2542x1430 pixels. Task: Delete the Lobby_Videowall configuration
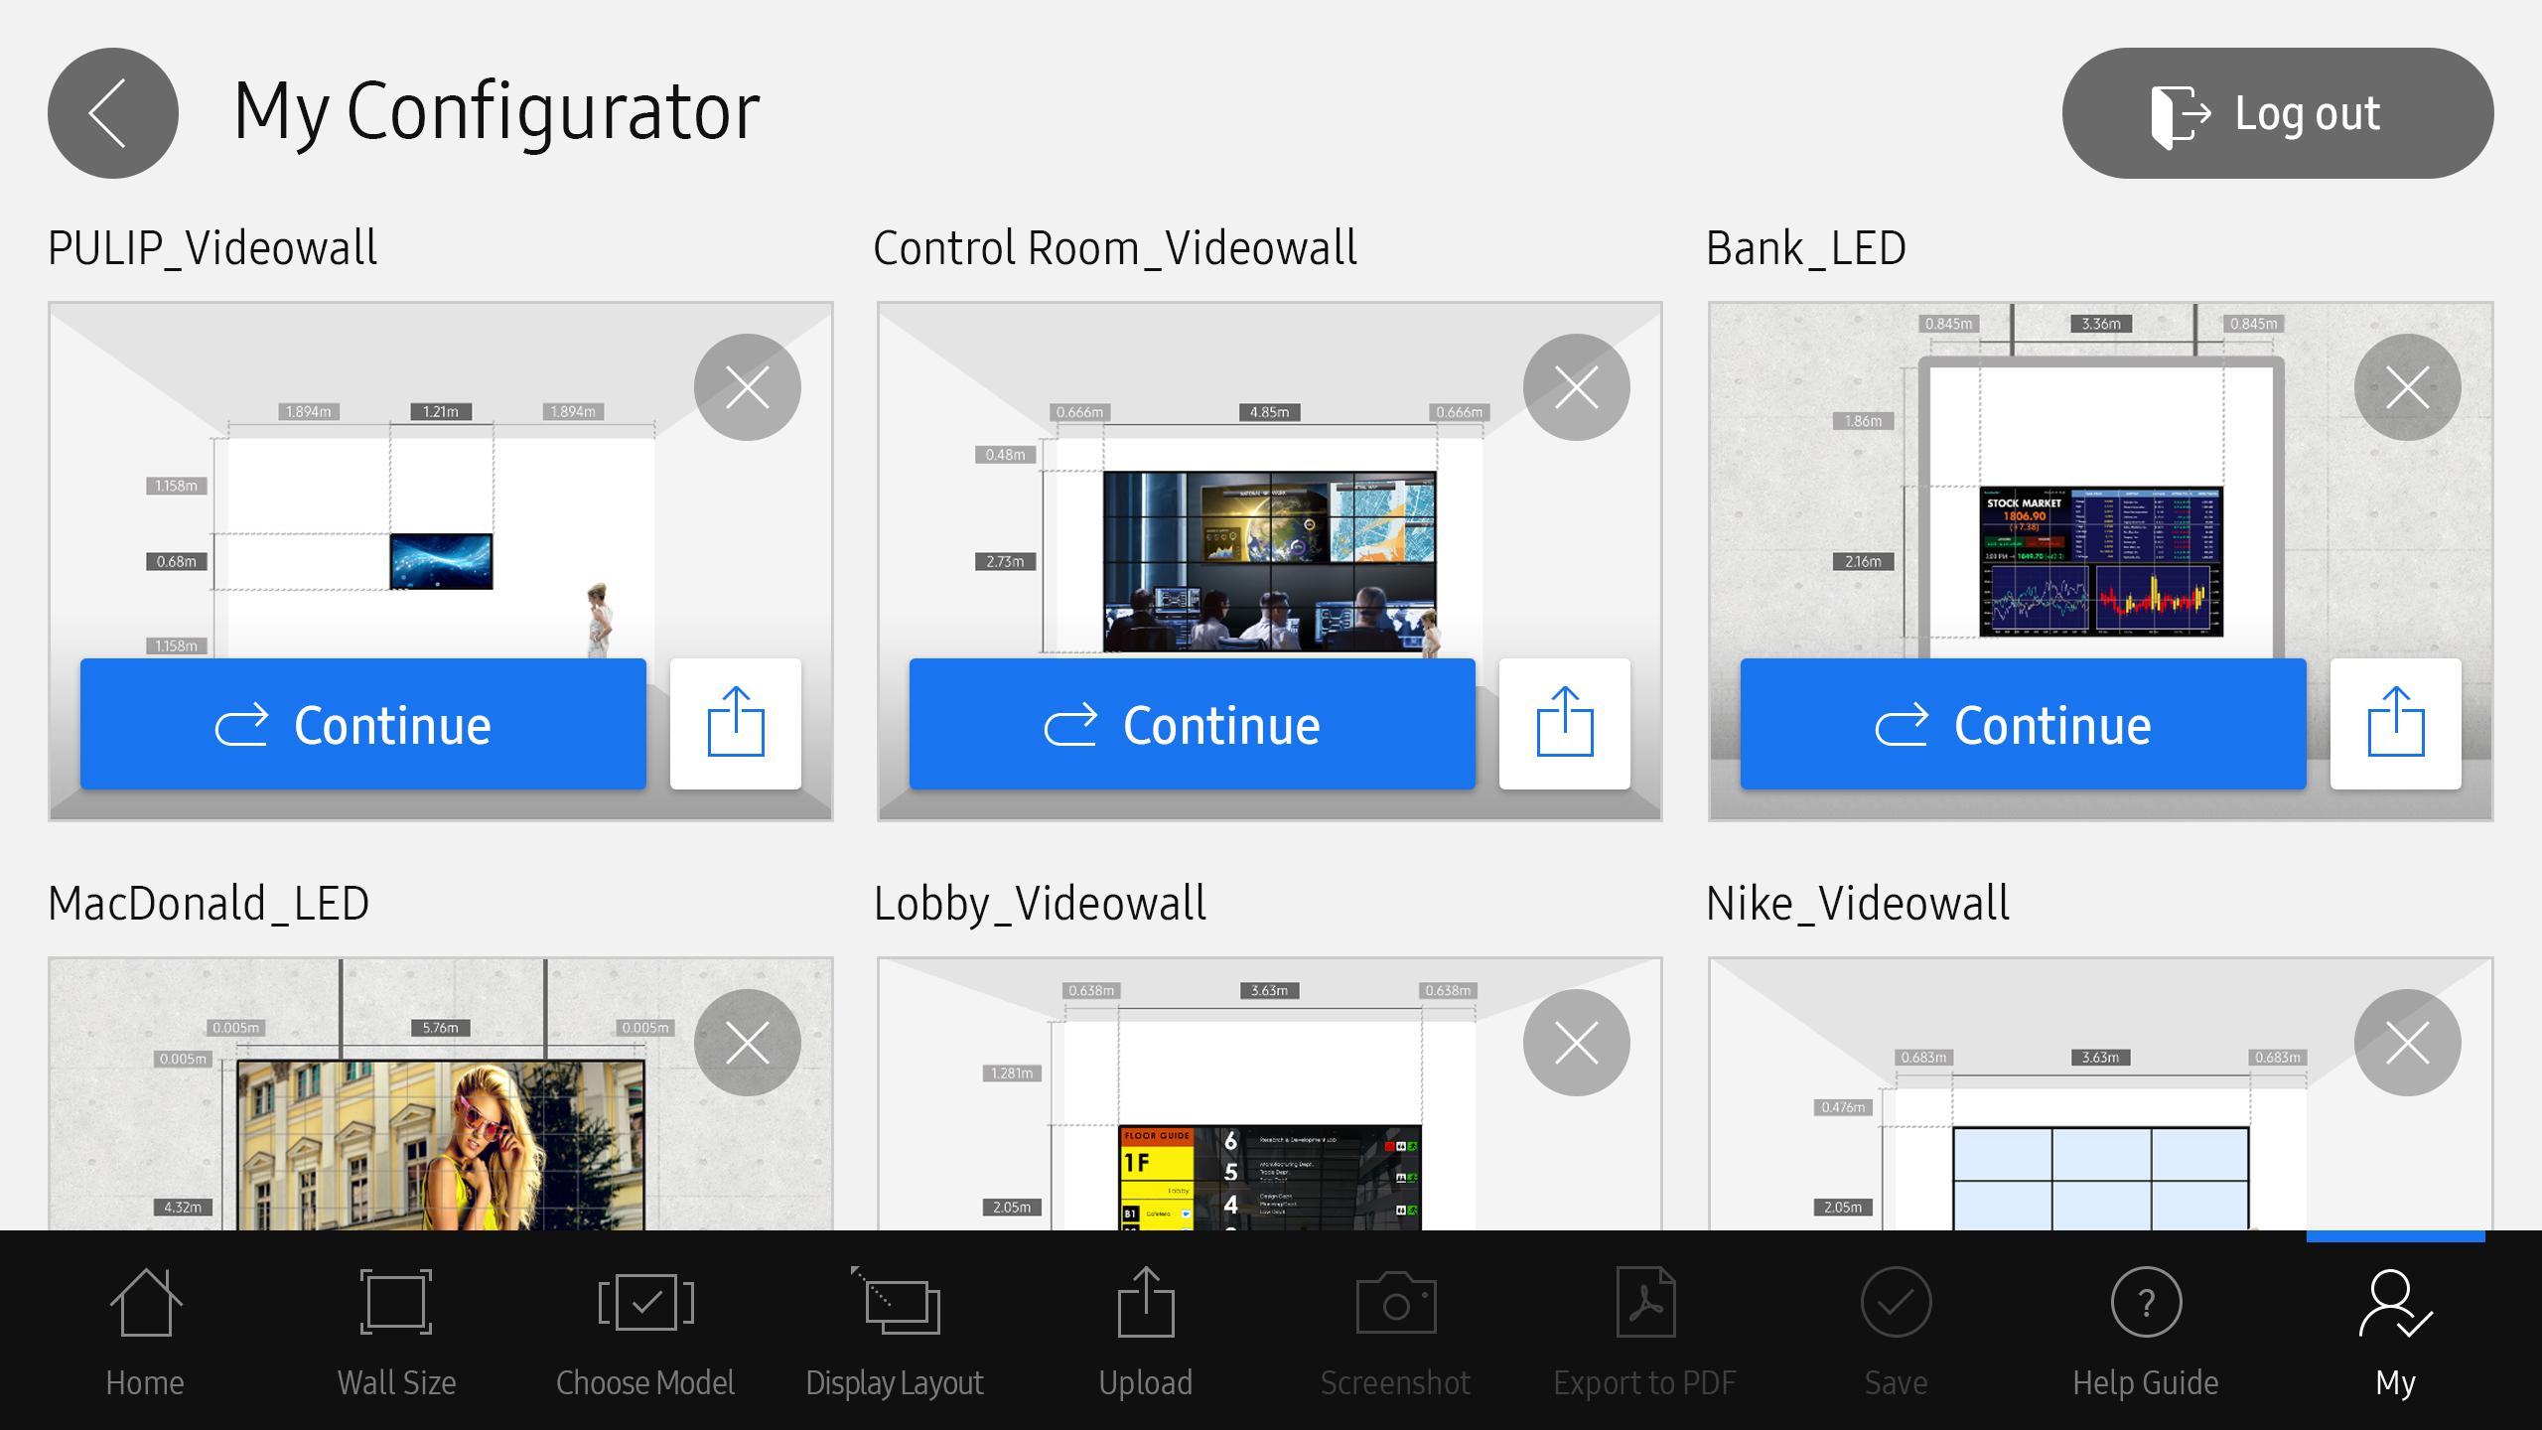click(1576, 1043)
